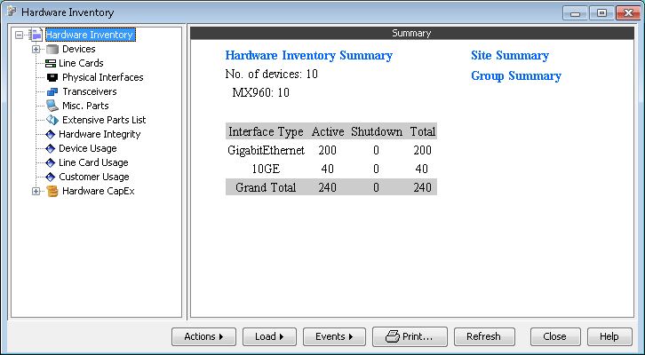Select Customer Usage in the tree
This screenshot has height=355, width=645.
pos(93,177)
